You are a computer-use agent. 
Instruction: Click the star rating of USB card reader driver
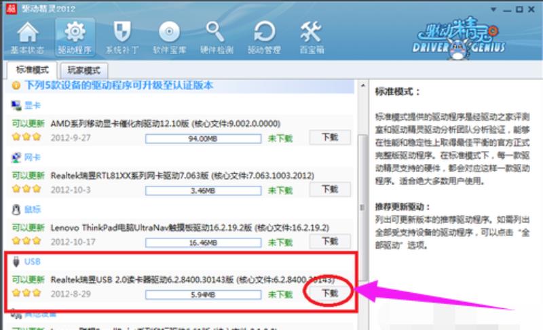[26, 293]
